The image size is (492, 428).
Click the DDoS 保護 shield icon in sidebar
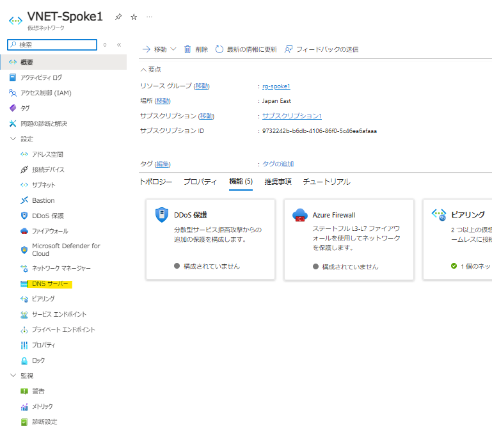click(x=24, y=216)
